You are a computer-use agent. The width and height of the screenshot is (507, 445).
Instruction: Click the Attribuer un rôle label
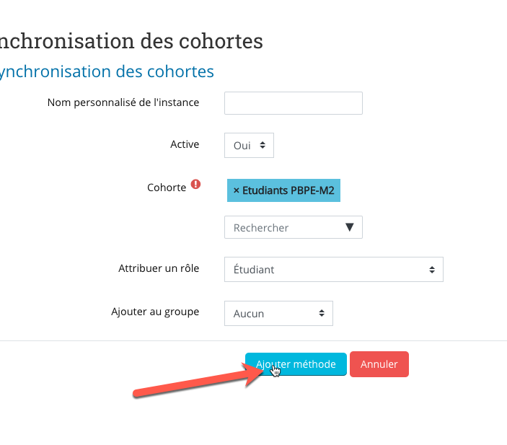(159, 268)
